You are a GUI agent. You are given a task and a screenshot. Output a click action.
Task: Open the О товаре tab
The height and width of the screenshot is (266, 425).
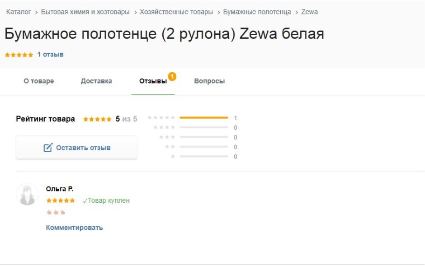tap(39, 81)
